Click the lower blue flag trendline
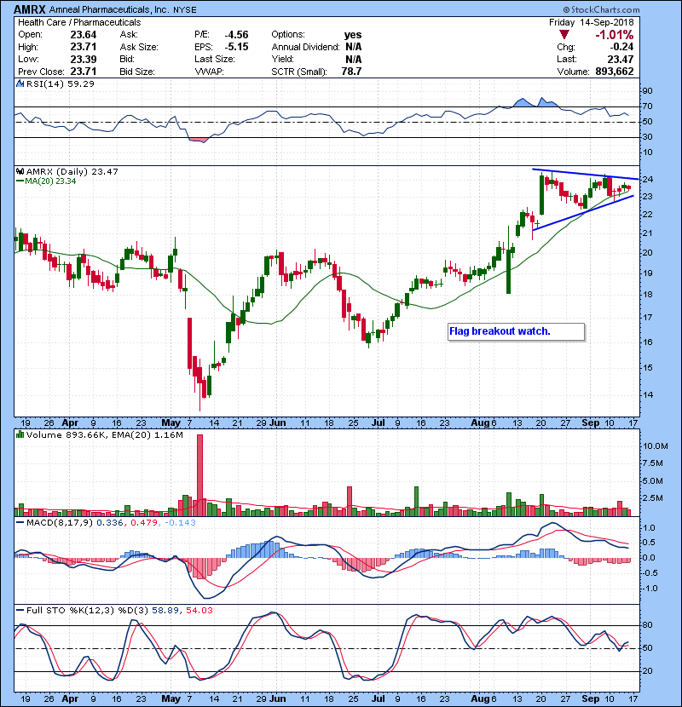 (583, 212)
